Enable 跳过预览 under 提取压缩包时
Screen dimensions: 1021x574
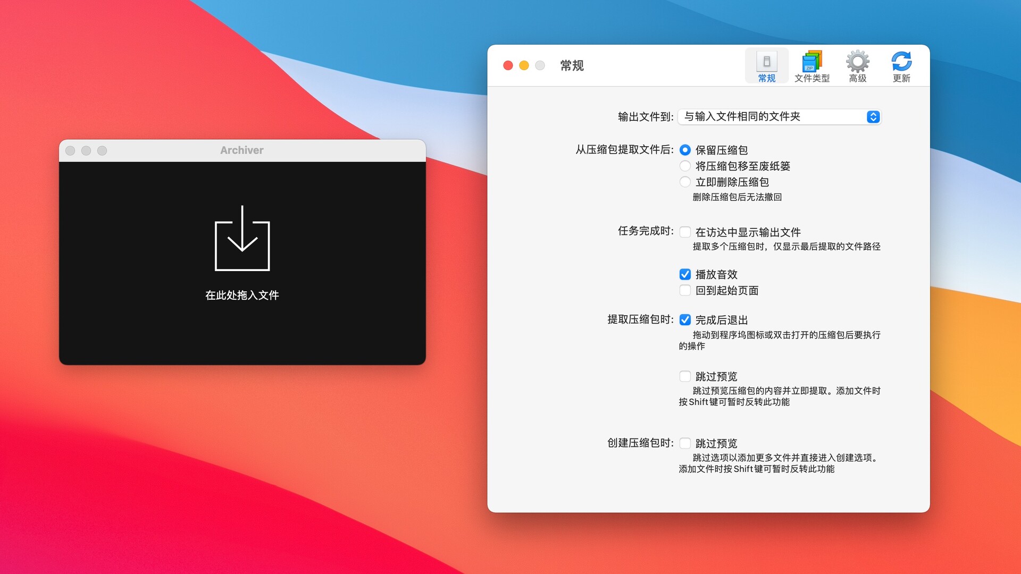pos(685,376)
